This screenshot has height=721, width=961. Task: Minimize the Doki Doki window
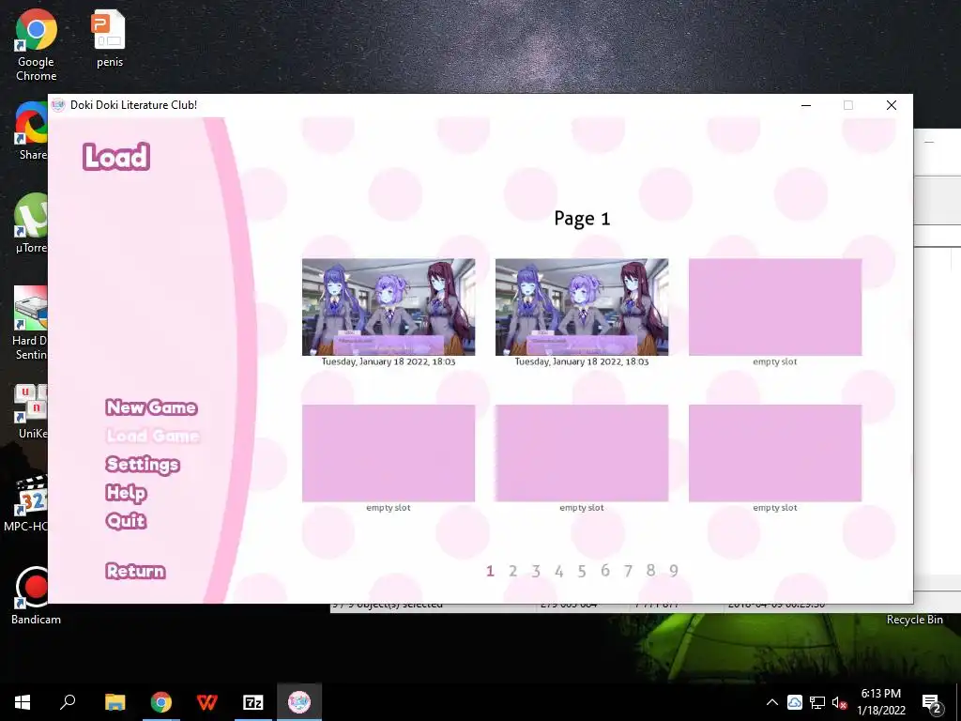(806, 105)
